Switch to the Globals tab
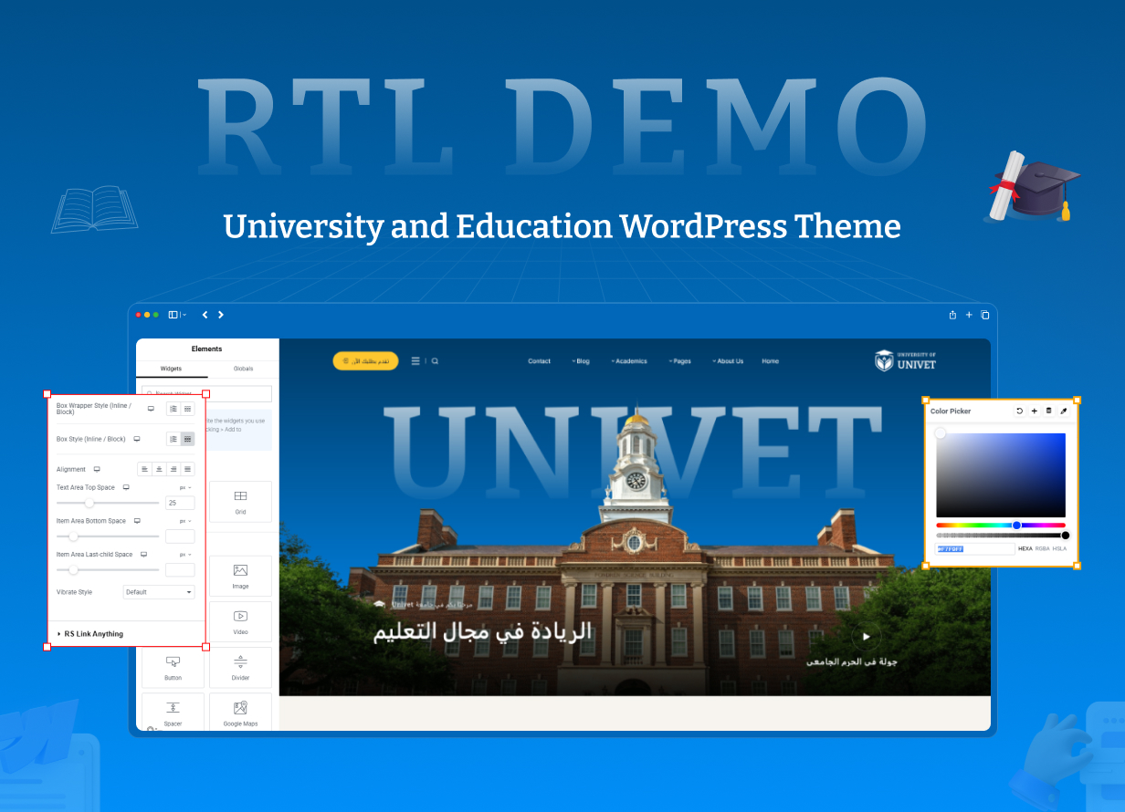The height and width of the screenshot is (812, 1125). [243, 369]
